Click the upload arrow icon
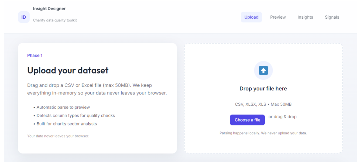360x162 pixels. 263,71
